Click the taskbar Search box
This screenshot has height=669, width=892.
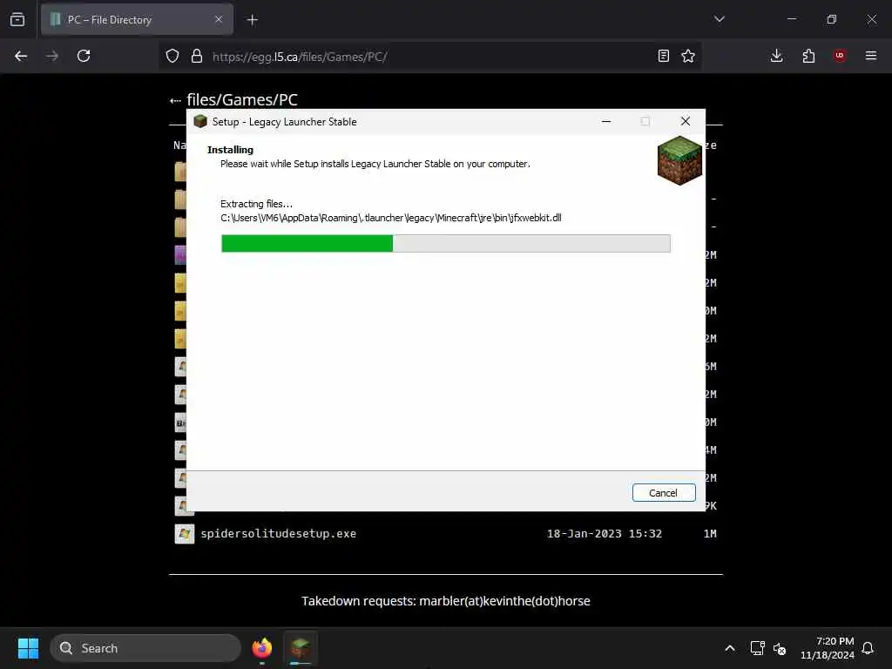tap(145, 648)
